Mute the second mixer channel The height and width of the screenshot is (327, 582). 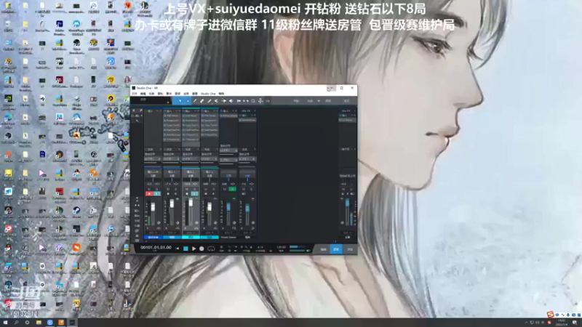168,189
